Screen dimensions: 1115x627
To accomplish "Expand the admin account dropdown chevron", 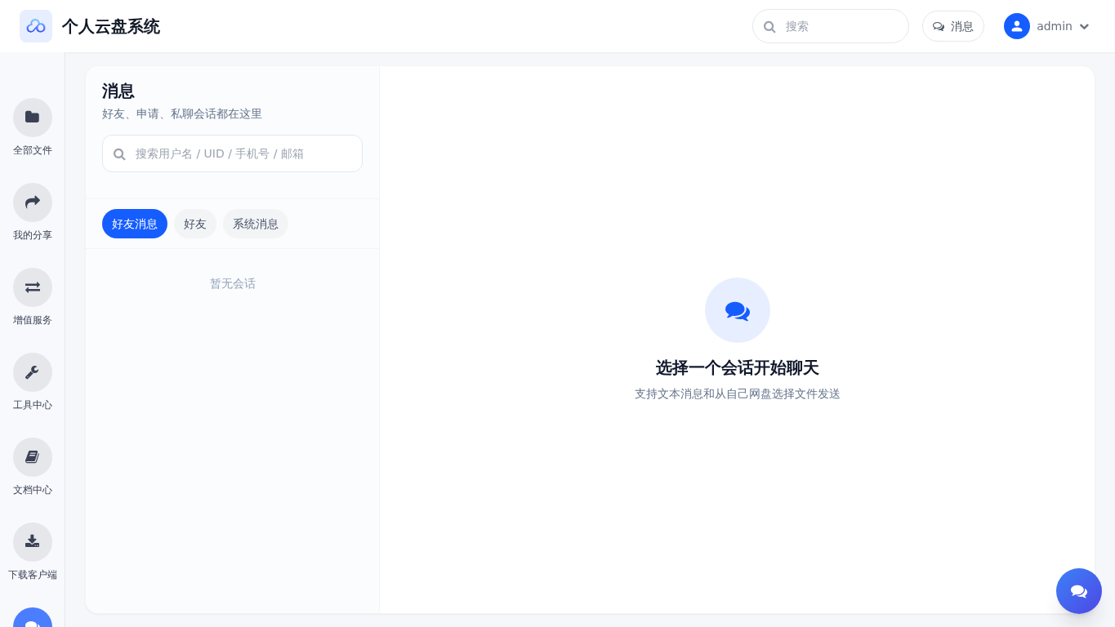I will tap(1085, 27).
